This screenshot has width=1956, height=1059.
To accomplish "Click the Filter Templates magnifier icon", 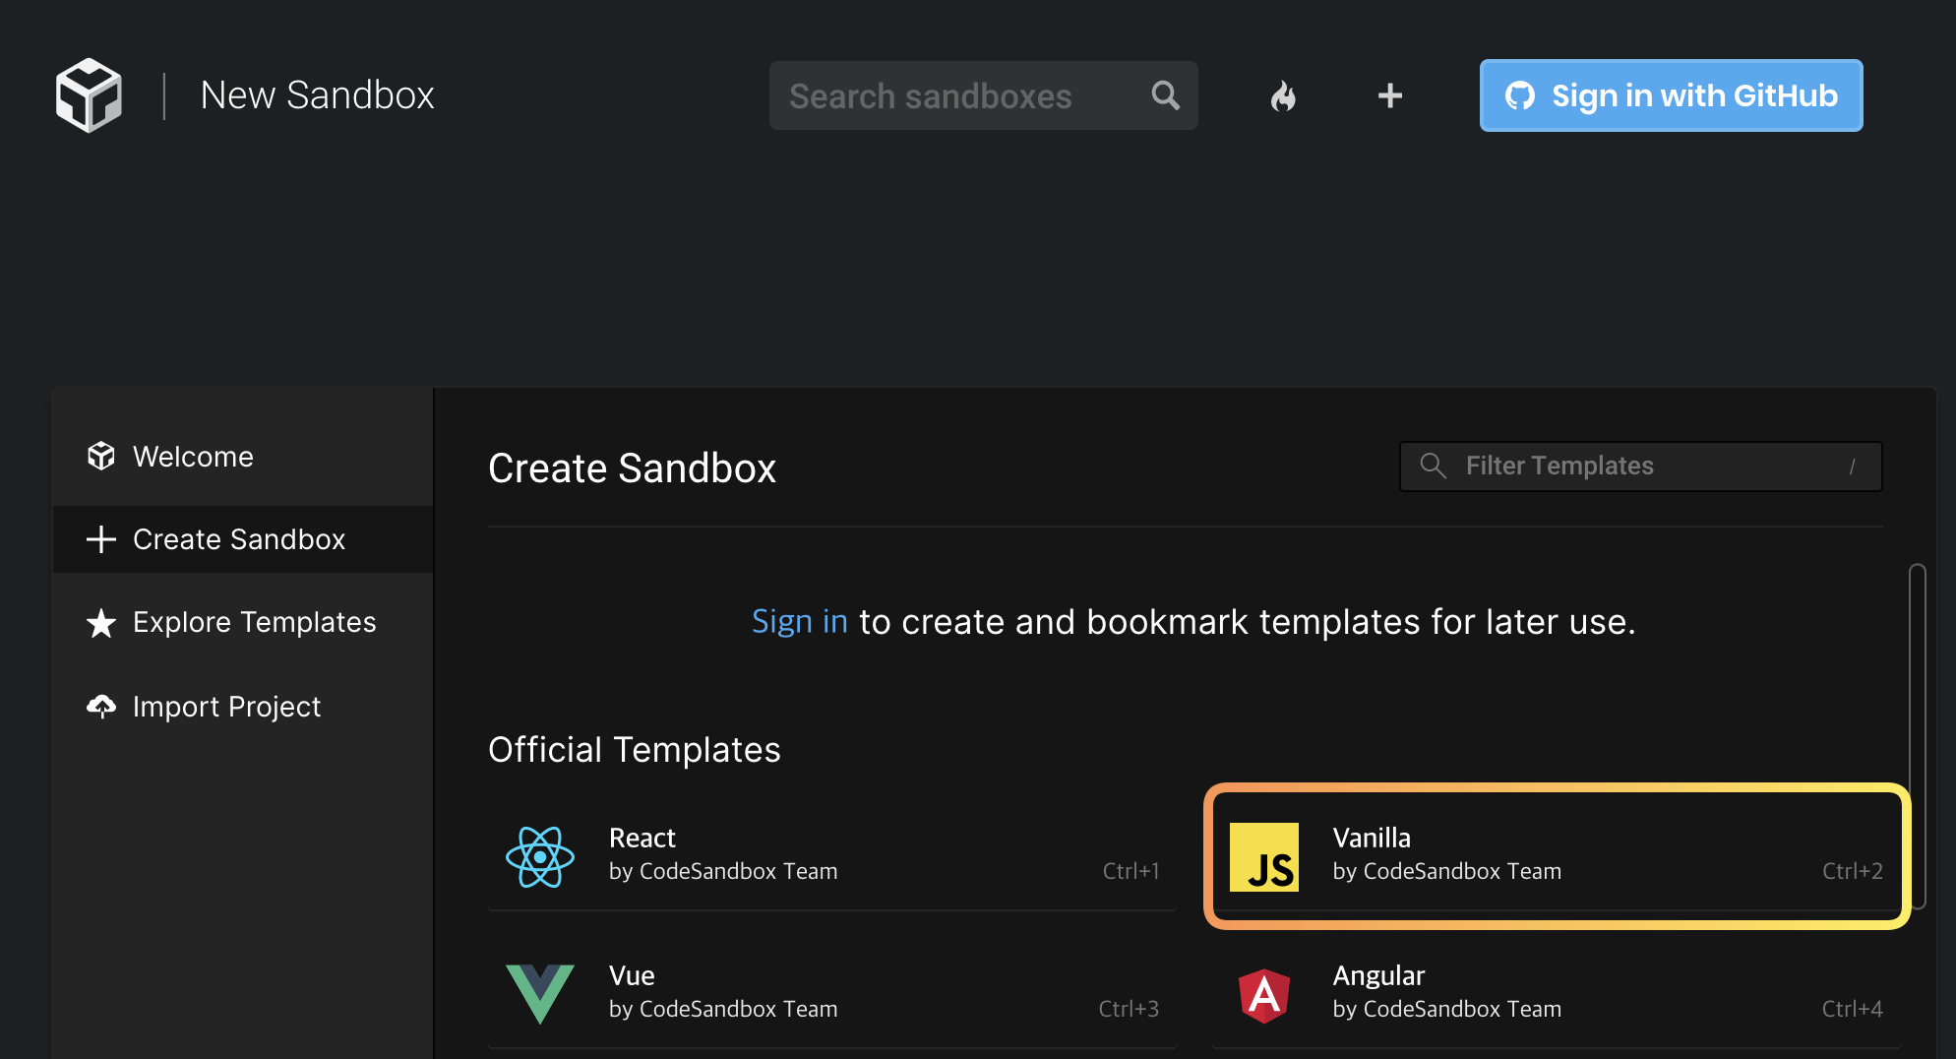I will point(1434,466).
